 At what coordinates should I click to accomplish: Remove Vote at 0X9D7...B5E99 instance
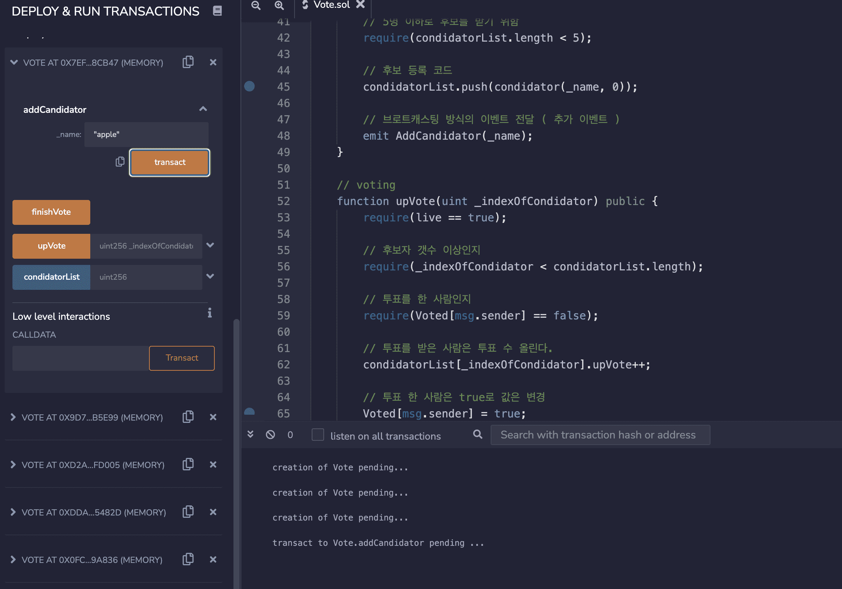pos(213,417)
